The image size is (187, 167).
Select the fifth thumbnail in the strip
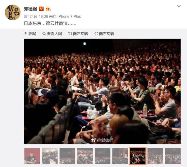click(103, 156)
